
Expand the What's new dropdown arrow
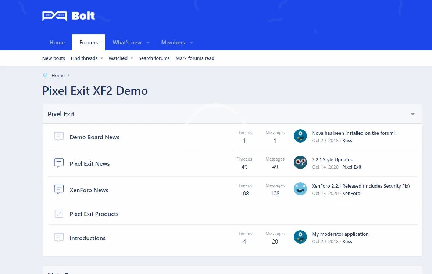tap(148, 43)
